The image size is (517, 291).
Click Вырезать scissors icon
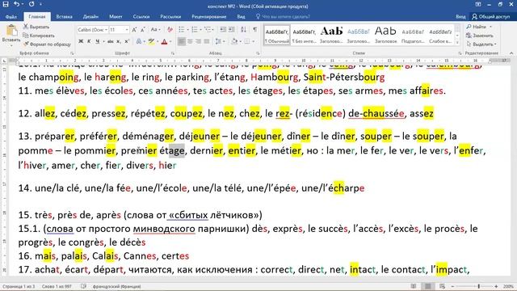click(26, 27)
